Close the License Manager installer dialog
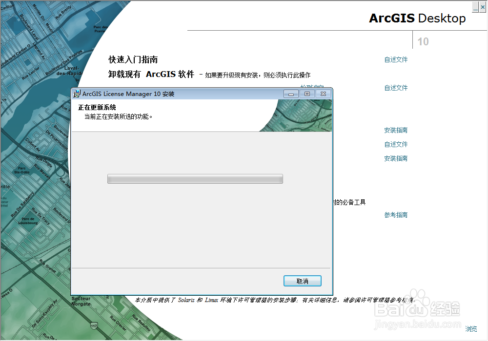 (x=324, y=94)
